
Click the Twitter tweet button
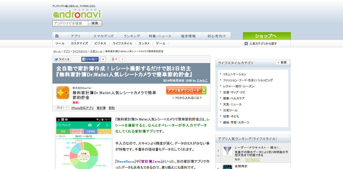click(x=62, y=59)
